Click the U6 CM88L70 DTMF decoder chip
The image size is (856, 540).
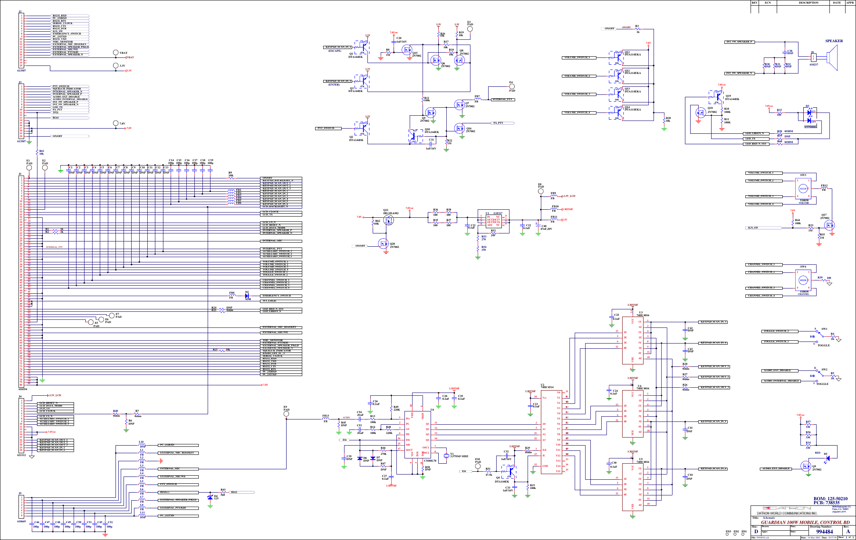click(417, 434)
